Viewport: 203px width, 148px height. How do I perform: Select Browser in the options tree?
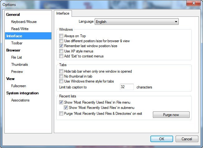click(13, 50)
